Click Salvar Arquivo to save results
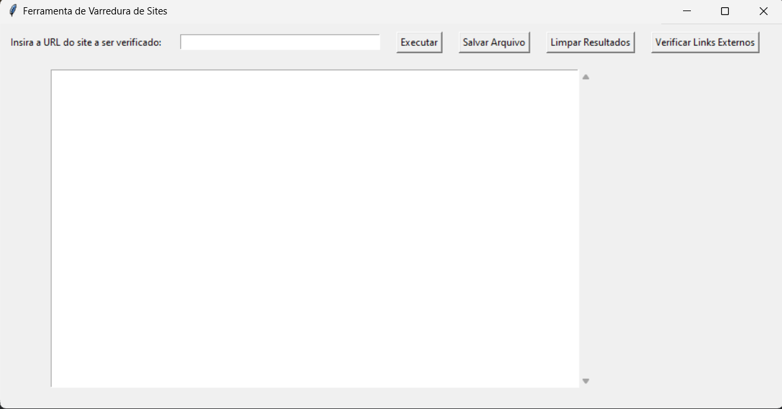This screenshot has height=409, width=782. point(494,43)
